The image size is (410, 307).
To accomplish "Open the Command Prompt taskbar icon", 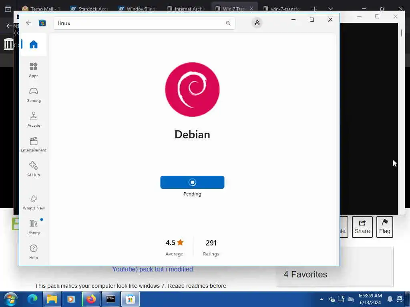I will [x=111, y=299].
